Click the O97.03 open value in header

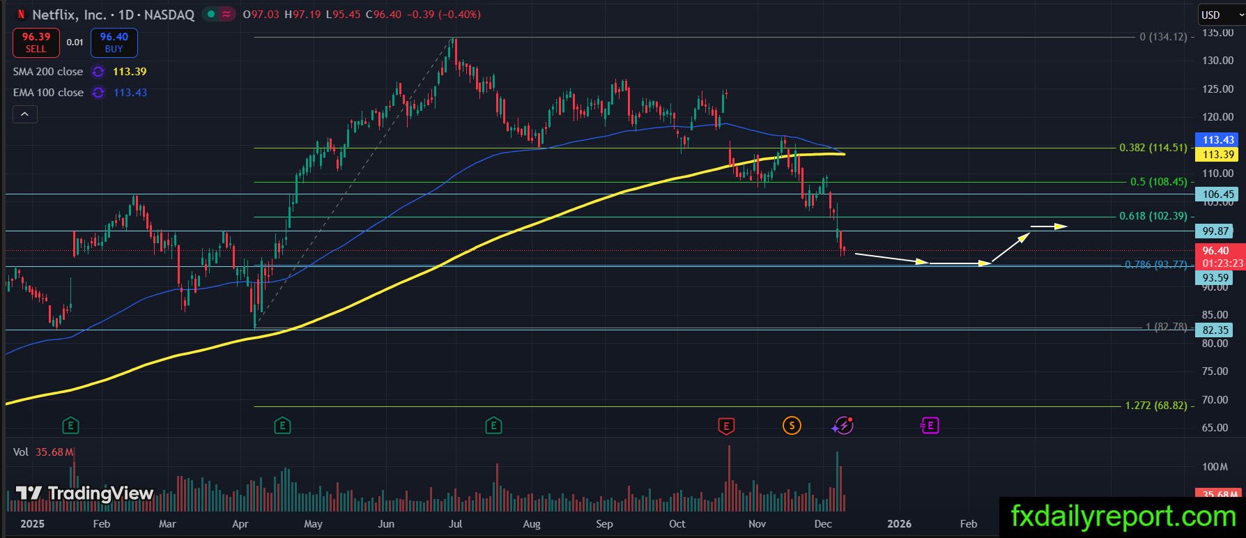point(261,15)
